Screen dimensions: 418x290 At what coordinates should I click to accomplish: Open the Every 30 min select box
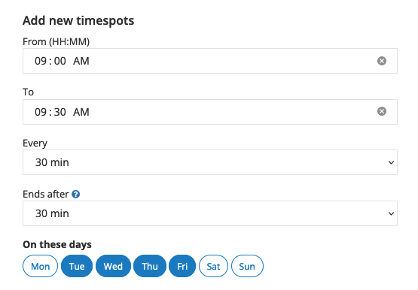[x=210, y=162]
